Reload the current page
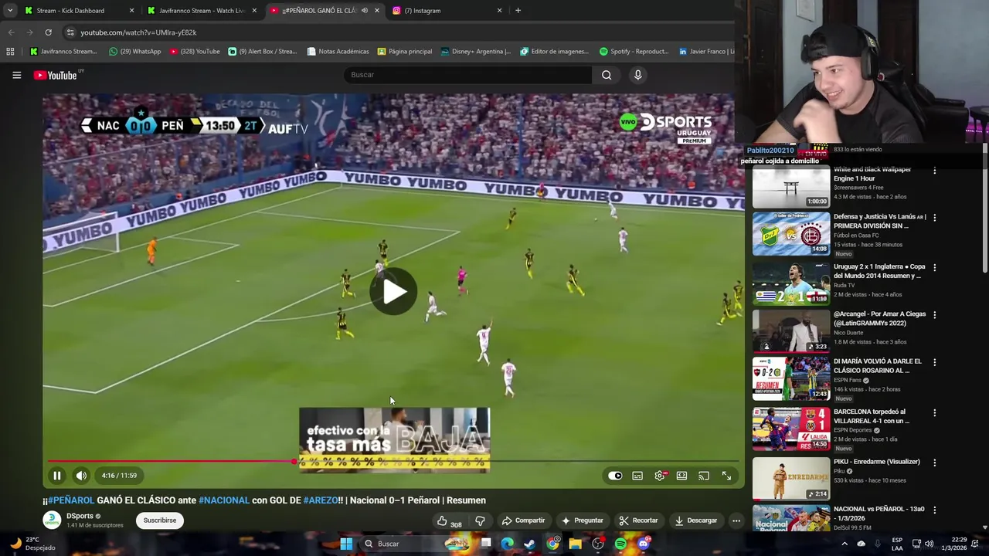The width and height of the screenshot is (989, 556). click(x=48, y=32)
